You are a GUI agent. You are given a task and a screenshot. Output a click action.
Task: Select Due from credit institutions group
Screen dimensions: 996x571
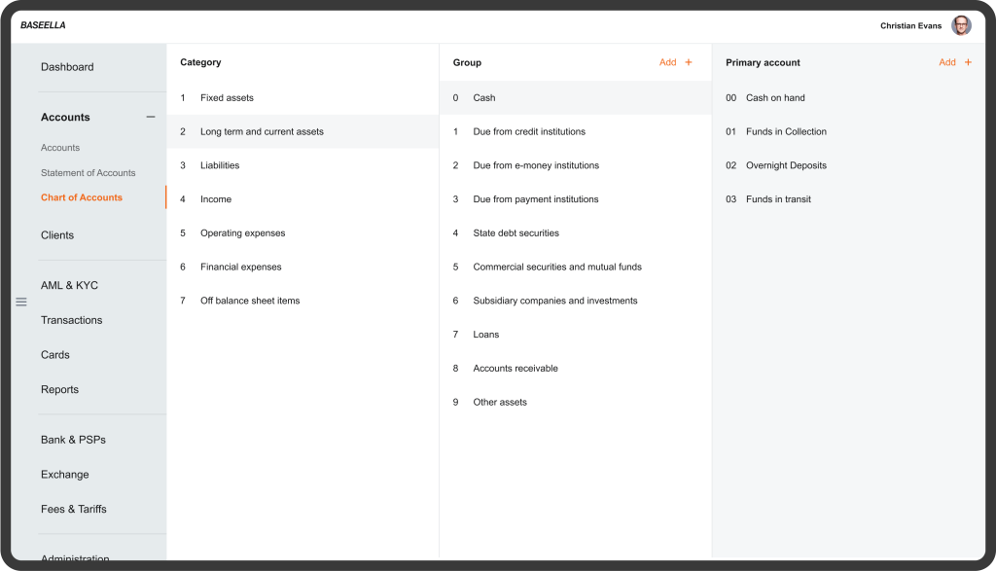tap(529, 131)
